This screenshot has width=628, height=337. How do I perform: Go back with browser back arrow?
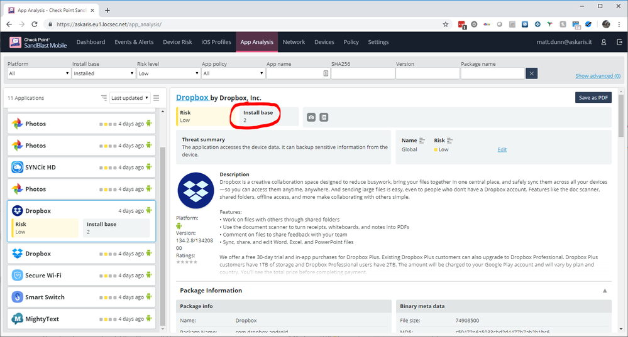coord(9,24)
